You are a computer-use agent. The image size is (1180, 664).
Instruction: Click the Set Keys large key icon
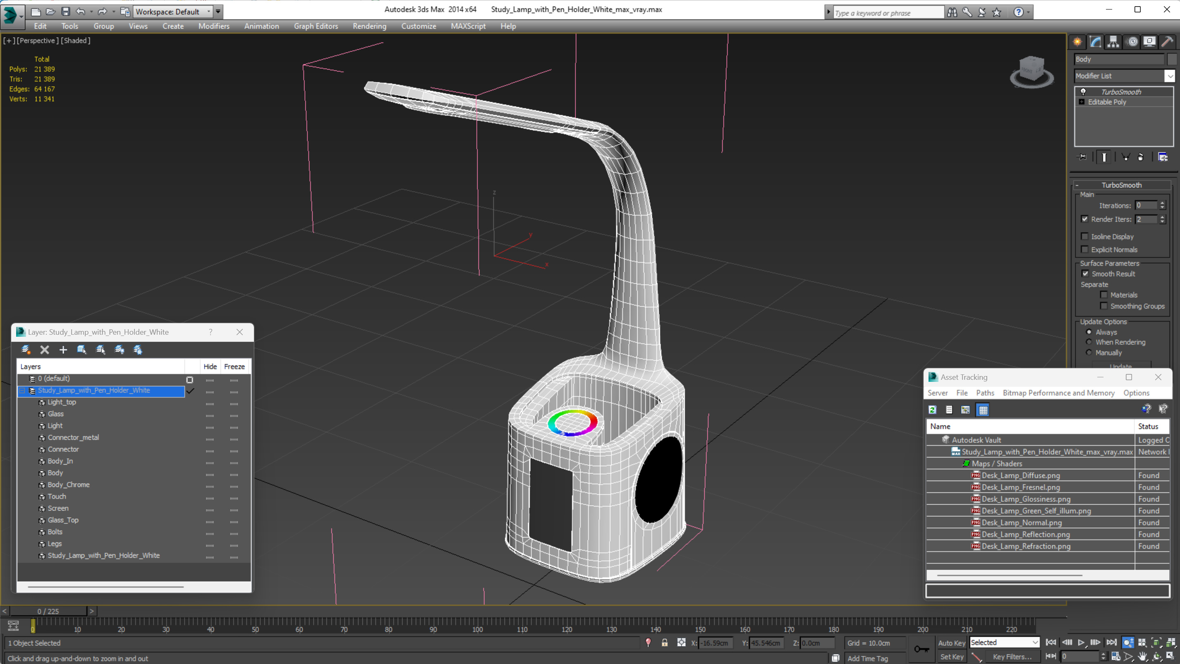tap(922, 649)
